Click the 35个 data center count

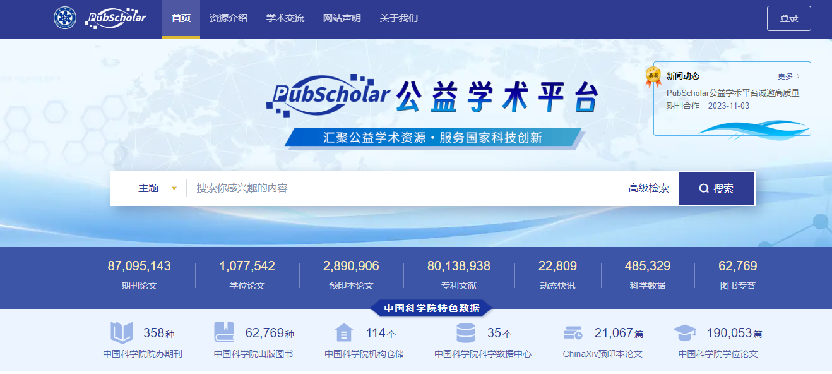[x=499, y=333]
